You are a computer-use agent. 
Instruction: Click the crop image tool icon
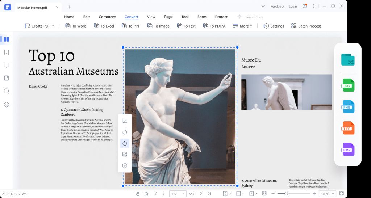coord(125,121)
